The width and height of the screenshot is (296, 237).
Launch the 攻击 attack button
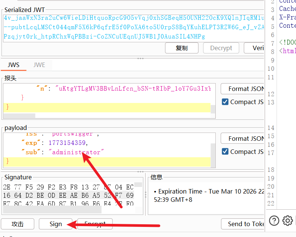coord(18,224)
